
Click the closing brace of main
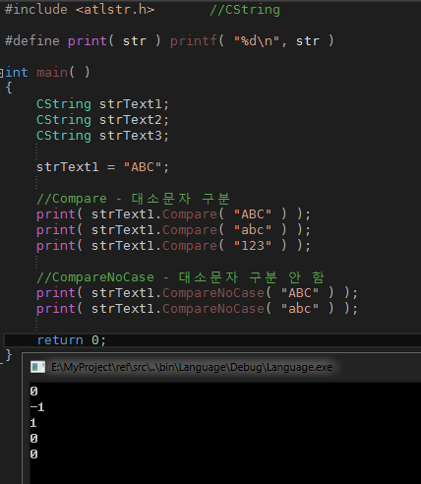click(x=9, y=355)
